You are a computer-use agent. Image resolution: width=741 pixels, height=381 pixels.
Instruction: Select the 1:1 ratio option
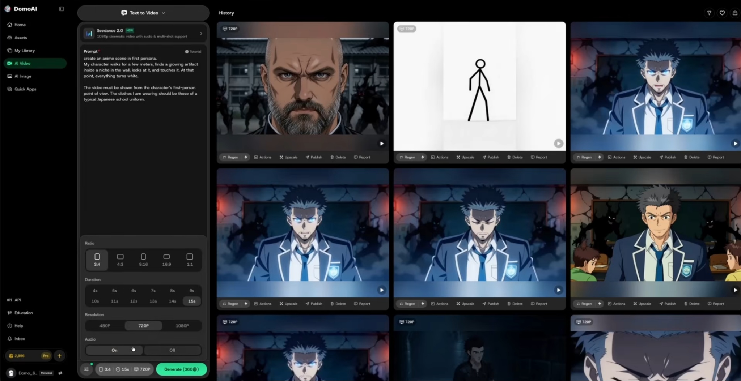tap(190, 260)
